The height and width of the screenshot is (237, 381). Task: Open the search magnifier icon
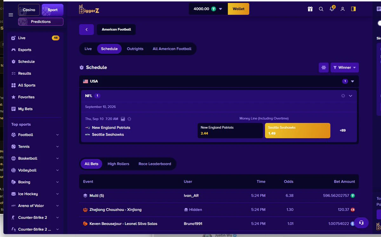click(321, 9)
